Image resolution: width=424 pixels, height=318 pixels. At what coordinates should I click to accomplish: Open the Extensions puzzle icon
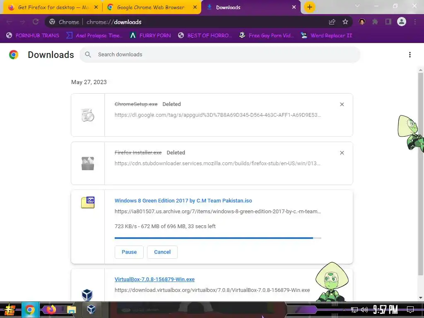[375, 22]
